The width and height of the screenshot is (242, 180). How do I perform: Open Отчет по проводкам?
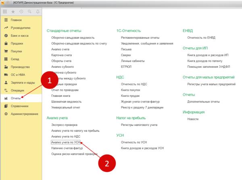[65, 90]
